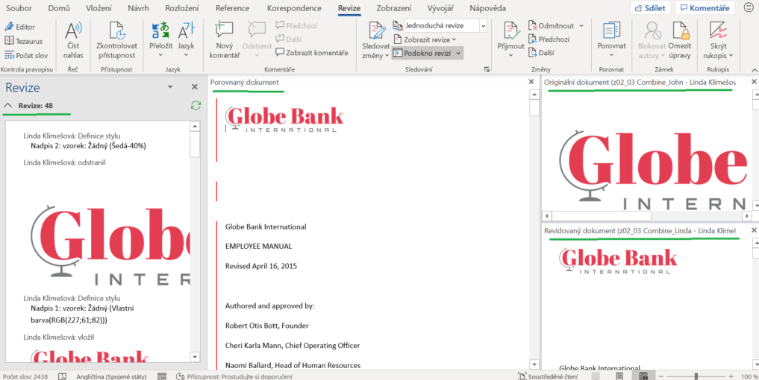
Task: Expand the Skrýt rukopis dropdown arrow
Action: click(x=729, y=56)
